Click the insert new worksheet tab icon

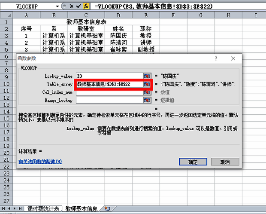tap(107, 208)
